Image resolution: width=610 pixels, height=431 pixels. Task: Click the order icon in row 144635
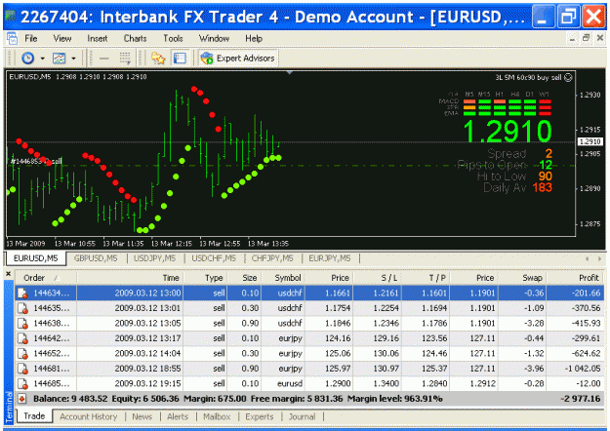pos(23,308)
